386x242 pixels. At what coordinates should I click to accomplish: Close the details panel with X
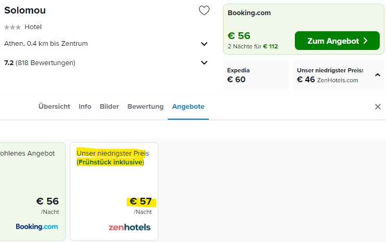pos(378,107)
